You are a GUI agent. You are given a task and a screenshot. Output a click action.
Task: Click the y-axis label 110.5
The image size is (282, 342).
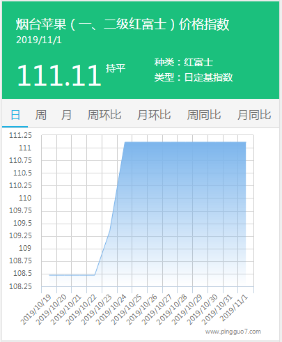pos(22,173)
